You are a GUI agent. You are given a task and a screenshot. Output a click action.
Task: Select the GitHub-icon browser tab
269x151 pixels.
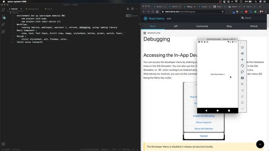pyautogui.click(x=219, y=7)
